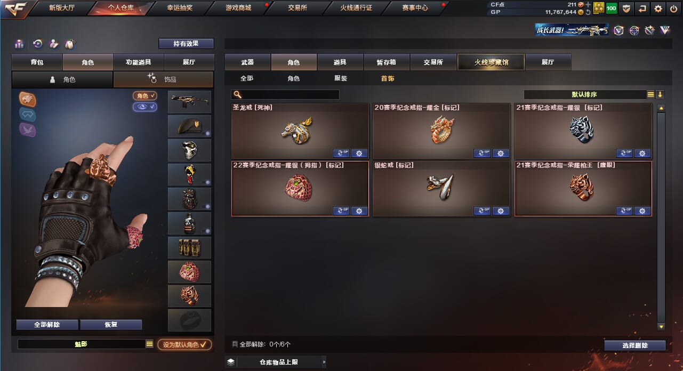The height and width of the screenshot is (371, 683).
Task: Click the list view icon beside sort box
Action: coord(650,94)
